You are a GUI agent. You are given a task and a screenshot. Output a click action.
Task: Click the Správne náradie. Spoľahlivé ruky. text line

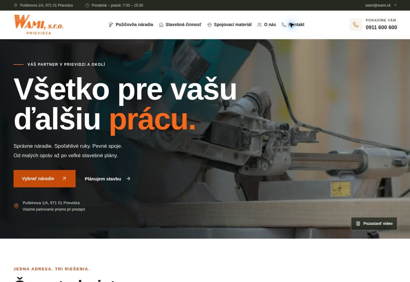(x=68, y=146)
